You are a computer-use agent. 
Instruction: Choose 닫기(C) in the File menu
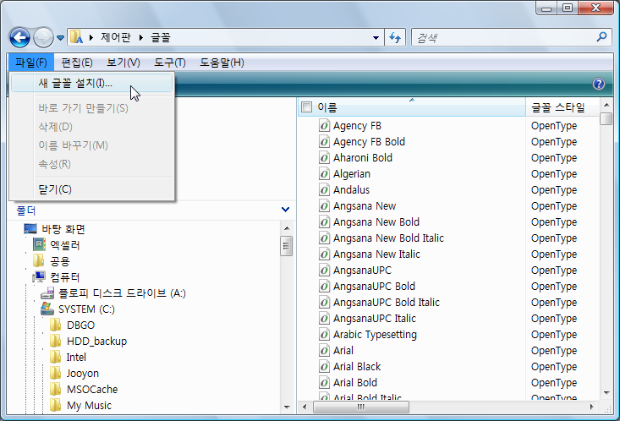click(x=91, y=189)
